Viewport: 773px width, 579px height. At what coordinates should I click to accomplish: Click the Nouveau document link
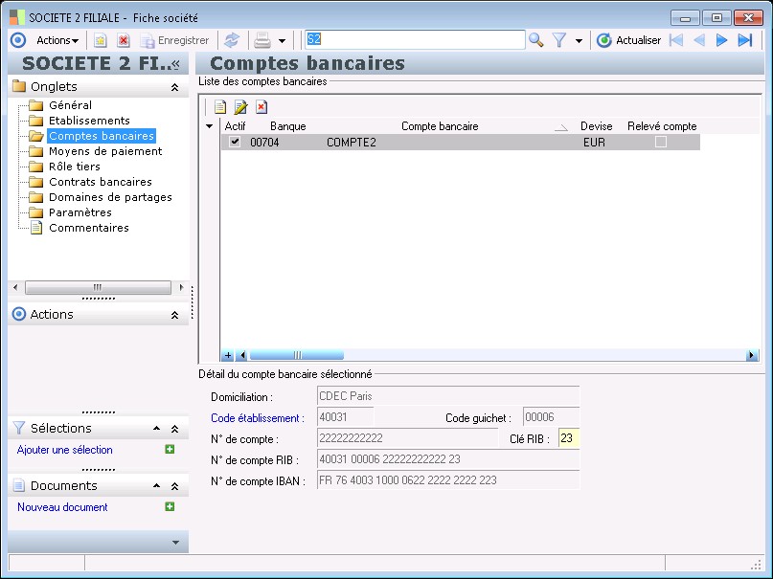(62, 507)
